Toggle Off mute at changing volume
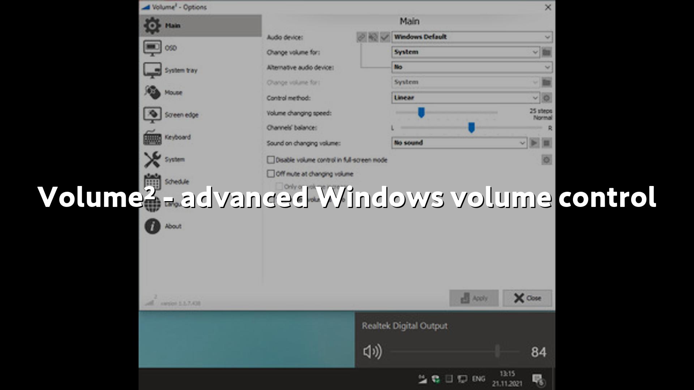694x390 pixels. (271, 174)
